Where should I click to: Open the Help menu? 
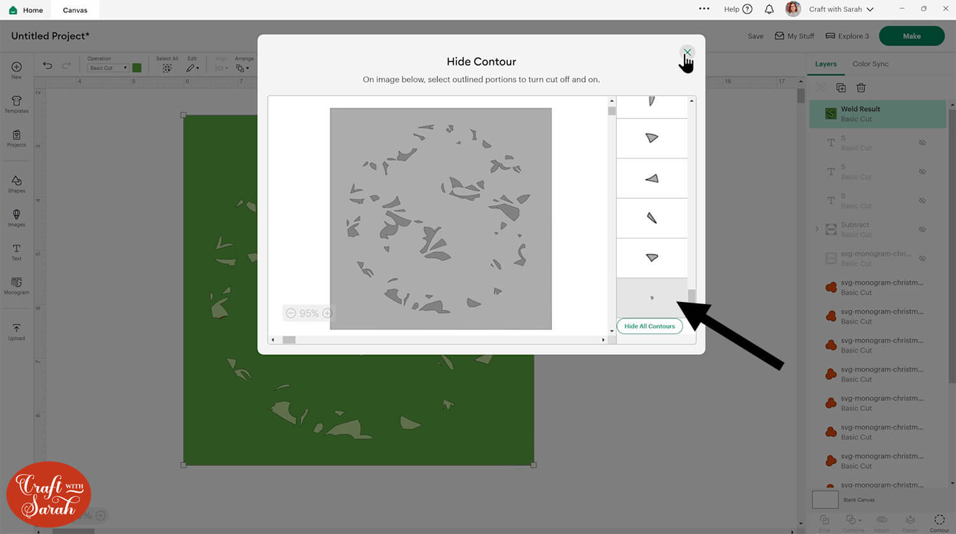(x=738, y=9)
